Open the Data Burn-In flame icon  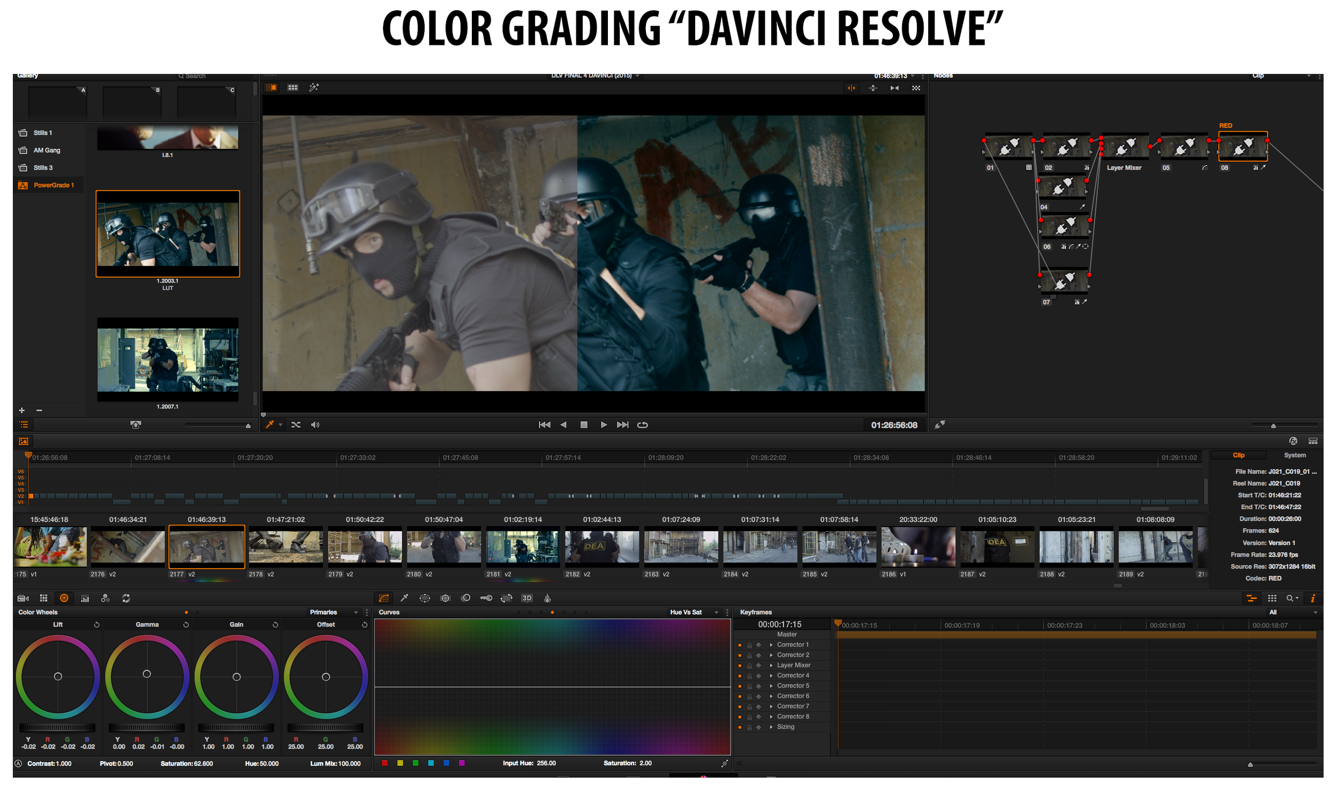pos(548,598)
